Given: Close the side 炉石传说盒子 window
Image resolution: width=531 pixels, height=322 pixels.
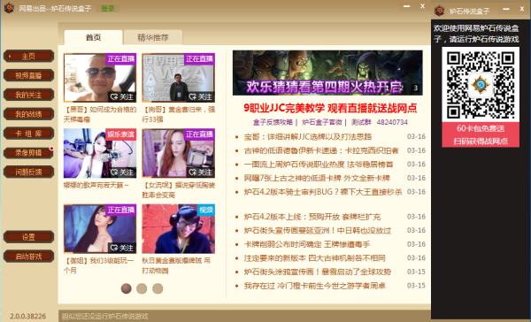Looking at the screenshot, I should point(522,9).
